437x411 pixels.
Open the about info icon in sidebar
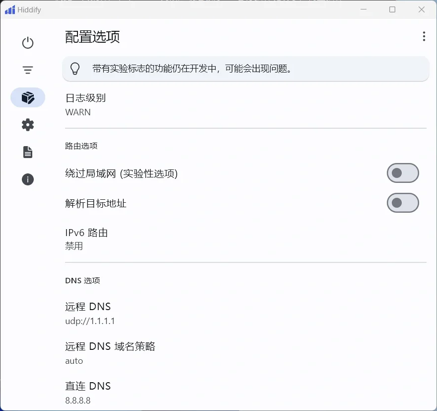27,179
